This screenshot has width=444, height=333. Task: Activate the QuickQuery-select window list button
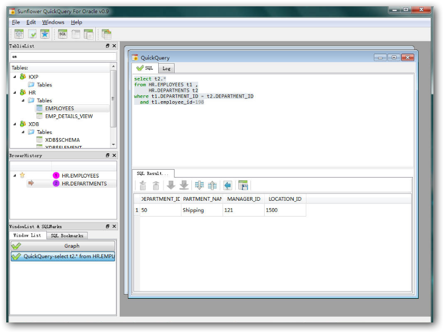click(x=63, y=256)
